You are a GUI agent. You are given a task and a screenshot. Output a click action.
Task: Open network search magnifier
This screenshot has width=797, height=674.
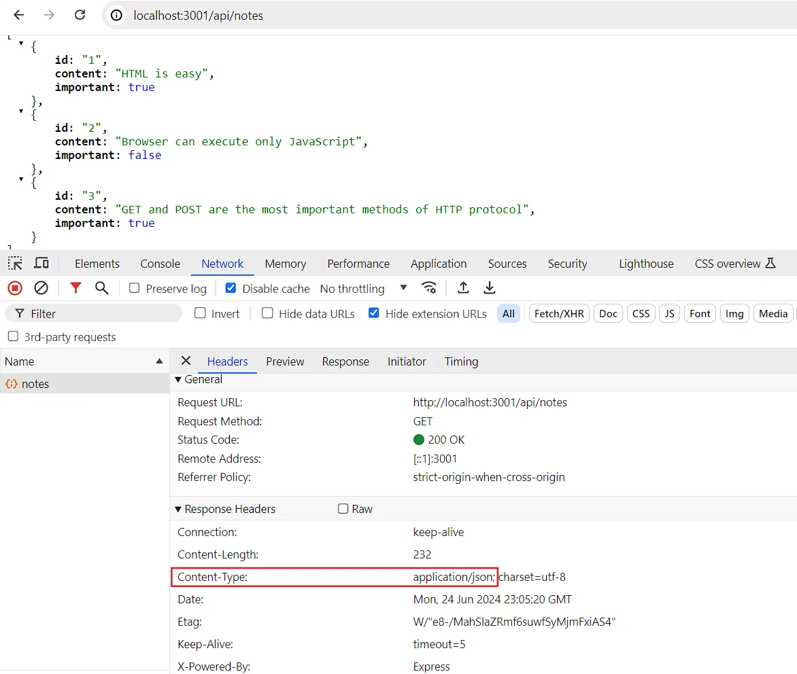point(101,288)
